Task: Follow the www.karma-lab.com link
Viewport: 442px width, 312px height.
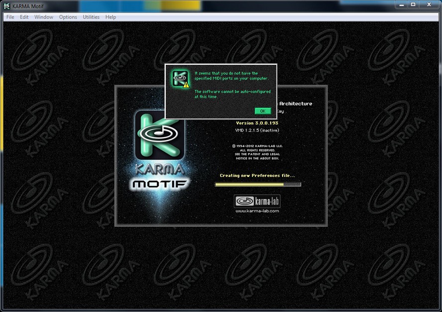Action: tap(257, 211)
